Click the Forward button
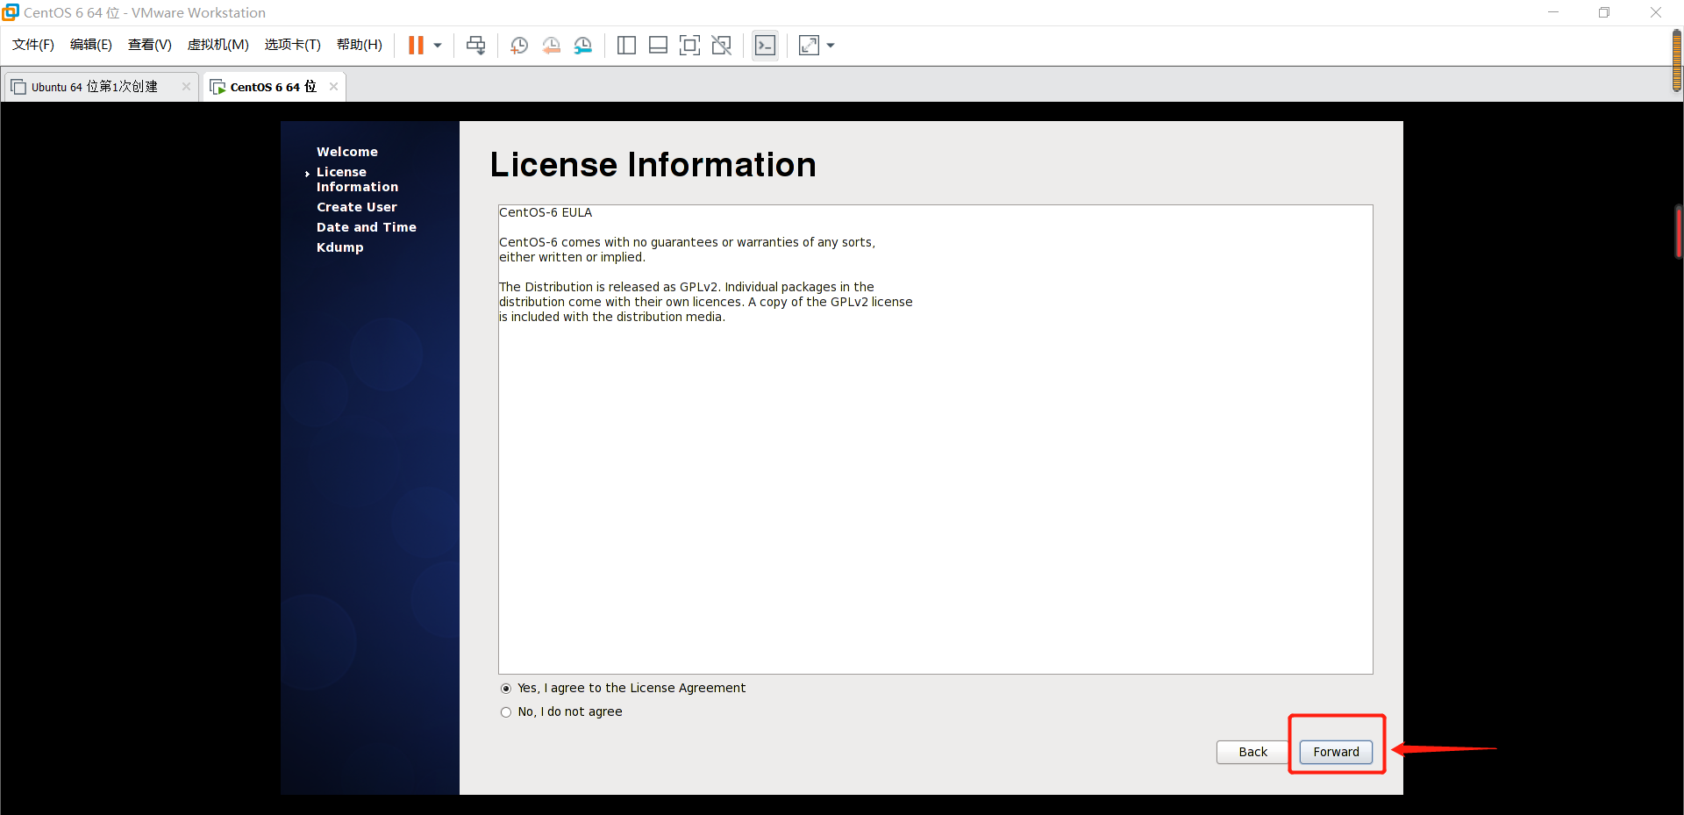This screenshot has width=1684, height=815. (x=1336, y=752)
